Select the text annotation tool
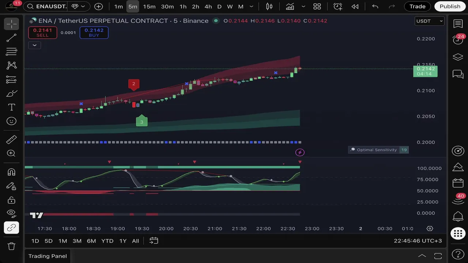468x263 pixels. [x=11, y=107]
